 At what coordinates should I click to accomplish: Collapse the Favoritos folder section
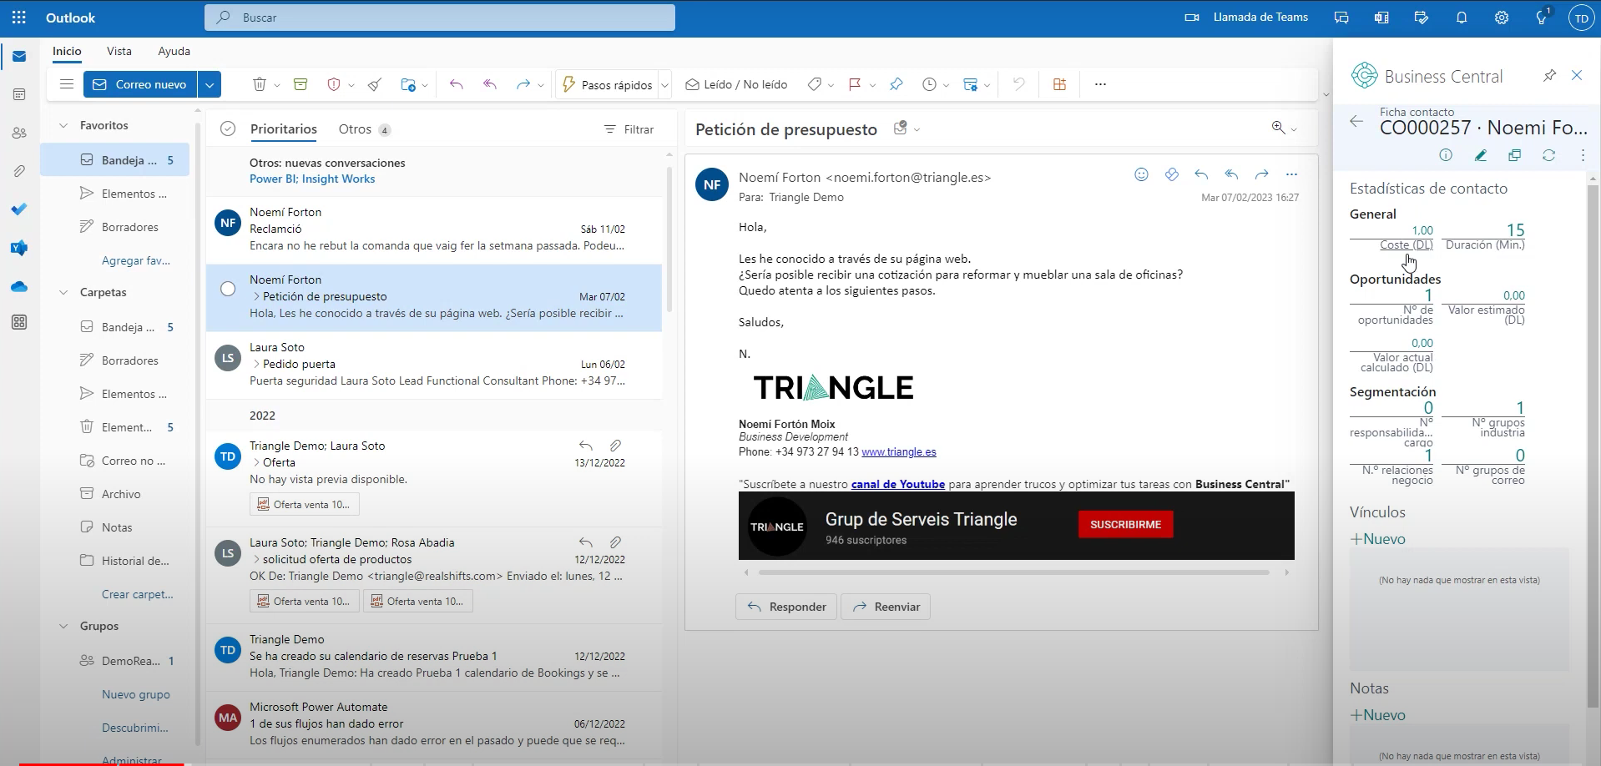pos(63,125)
